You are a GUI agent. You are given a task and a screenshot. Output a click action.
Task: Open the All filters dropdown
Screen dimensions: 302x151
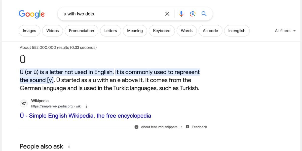coord(285,31)
